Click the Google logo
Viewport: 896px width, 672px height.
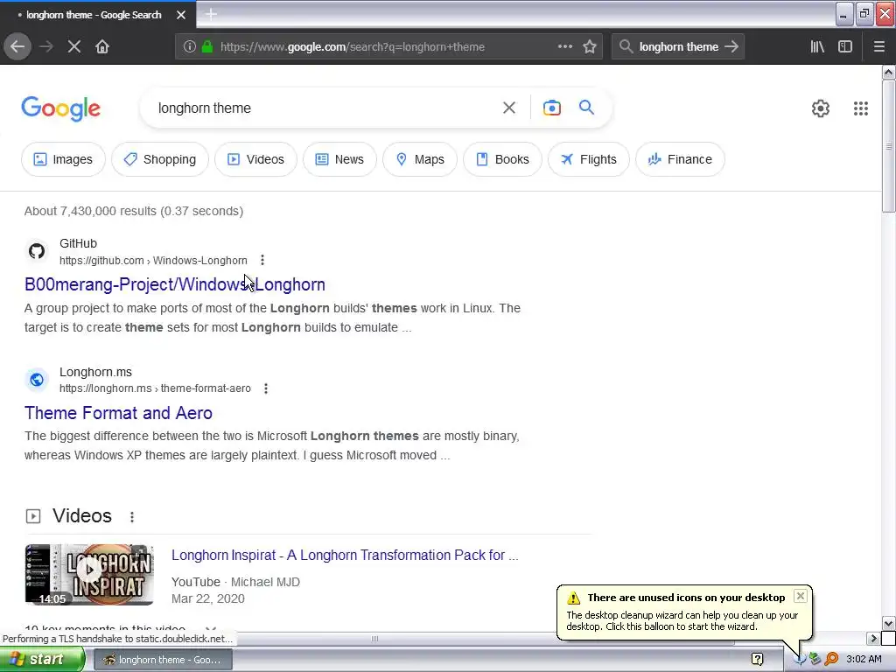point(61,108)
